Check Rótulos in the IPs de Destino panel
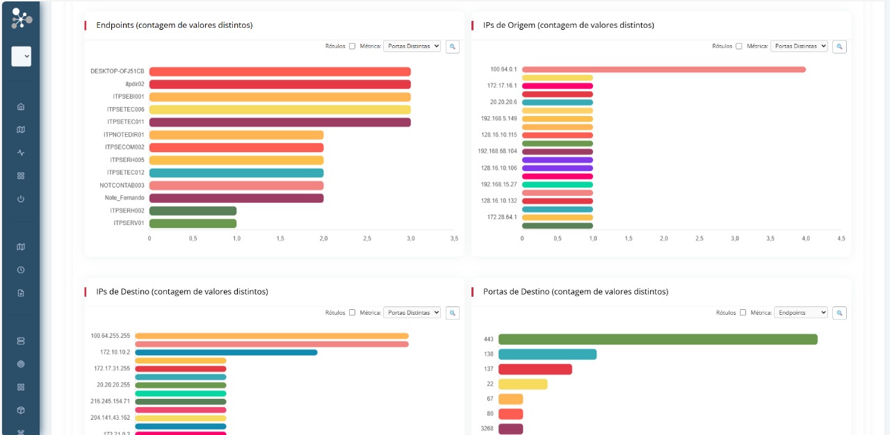This screenshot has width=890, height=435. [352, 313]
